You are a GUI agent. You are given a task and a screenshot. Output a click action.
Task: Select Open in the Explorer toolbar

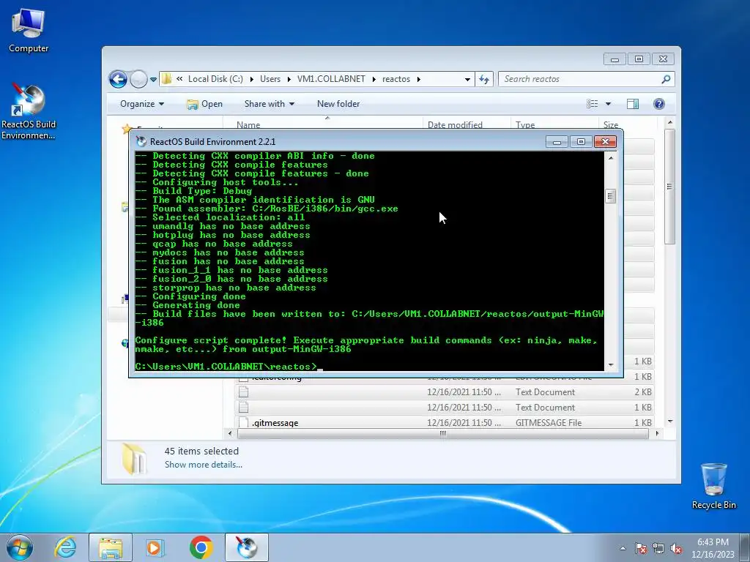coord(205,104)
